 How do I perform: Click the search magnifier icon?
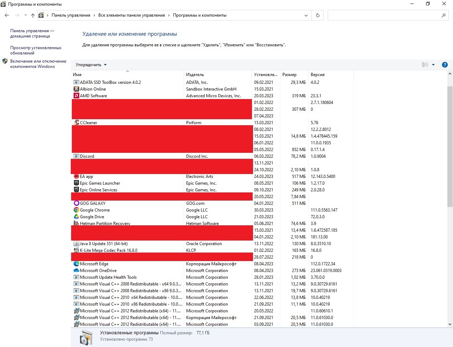click(443, 15)
